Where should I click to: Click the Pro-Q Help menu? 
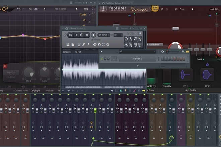(86, 9)
